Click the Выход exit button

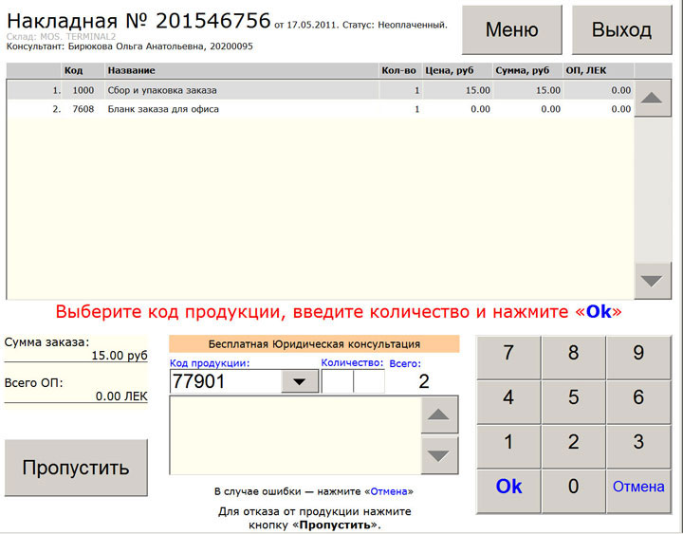(621, 29)
